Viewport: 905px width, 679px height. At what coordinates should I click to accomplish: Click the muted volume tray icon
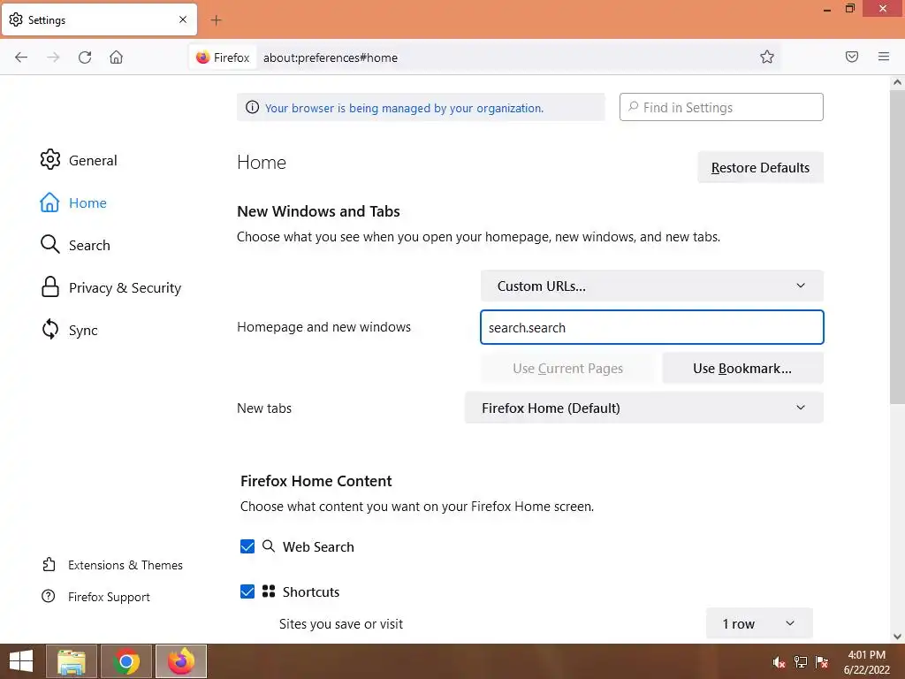pyautogui.click(x=779, y=662)
